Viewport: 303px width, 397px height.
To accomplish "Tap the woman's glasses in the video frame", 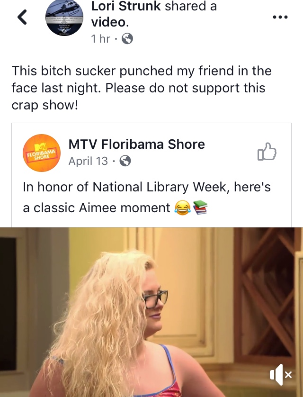I will [x=155, y=299].
